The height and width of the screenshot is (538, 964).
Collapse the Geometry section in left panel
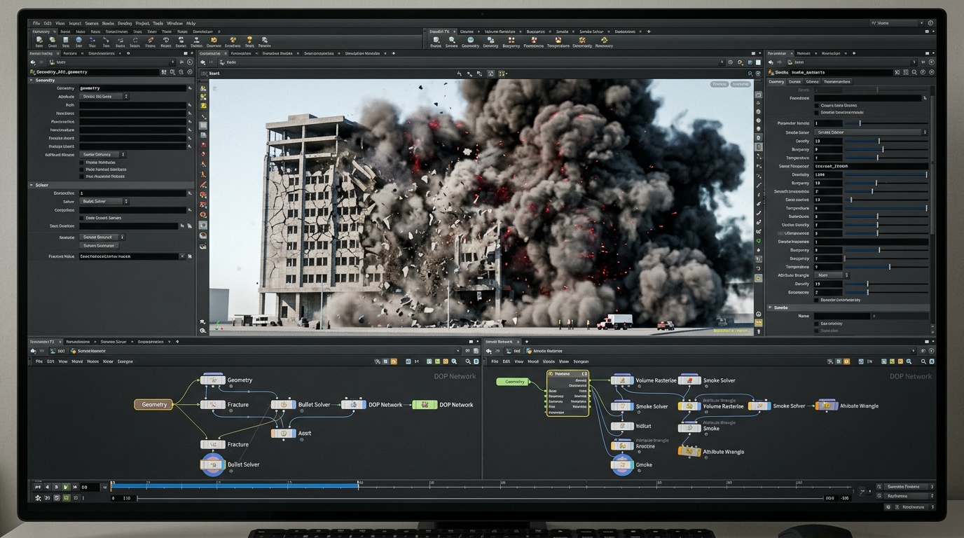(31, 80)
